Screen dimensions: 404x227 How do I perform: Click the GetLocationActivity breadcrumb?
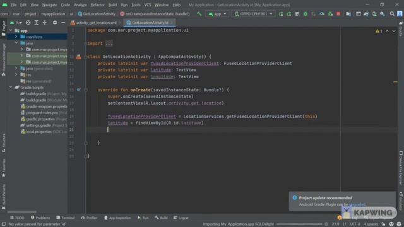point(97,14)
